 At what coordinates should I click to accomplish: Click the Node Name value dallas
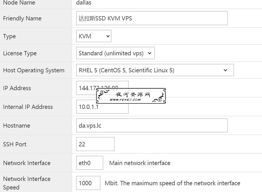pyautogui.click(x=84, y=3)
